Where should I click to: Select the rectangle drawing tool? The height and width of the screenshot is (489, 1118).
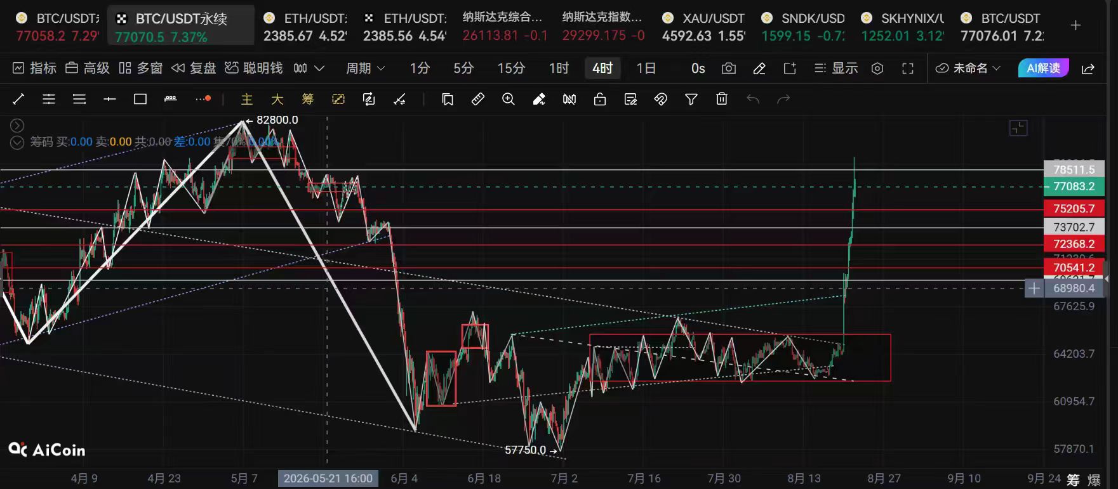(140, 99)
